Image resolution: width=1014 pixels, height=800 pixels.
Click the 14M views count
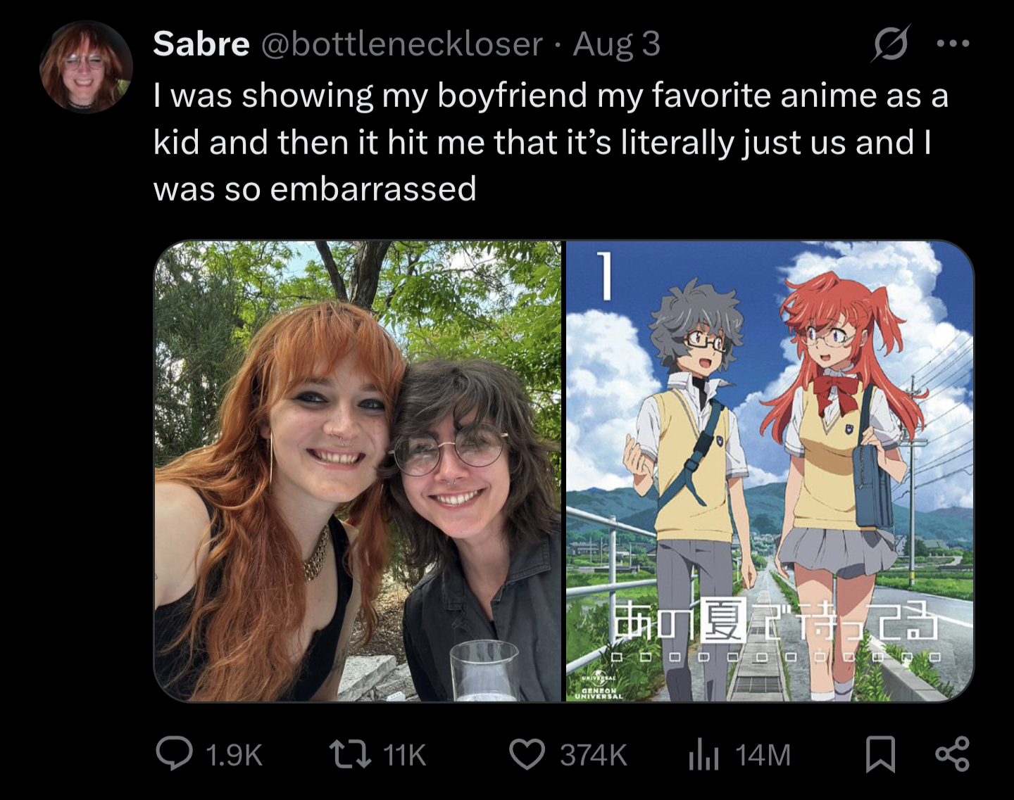pyautogui.click(x=763, y=755)
